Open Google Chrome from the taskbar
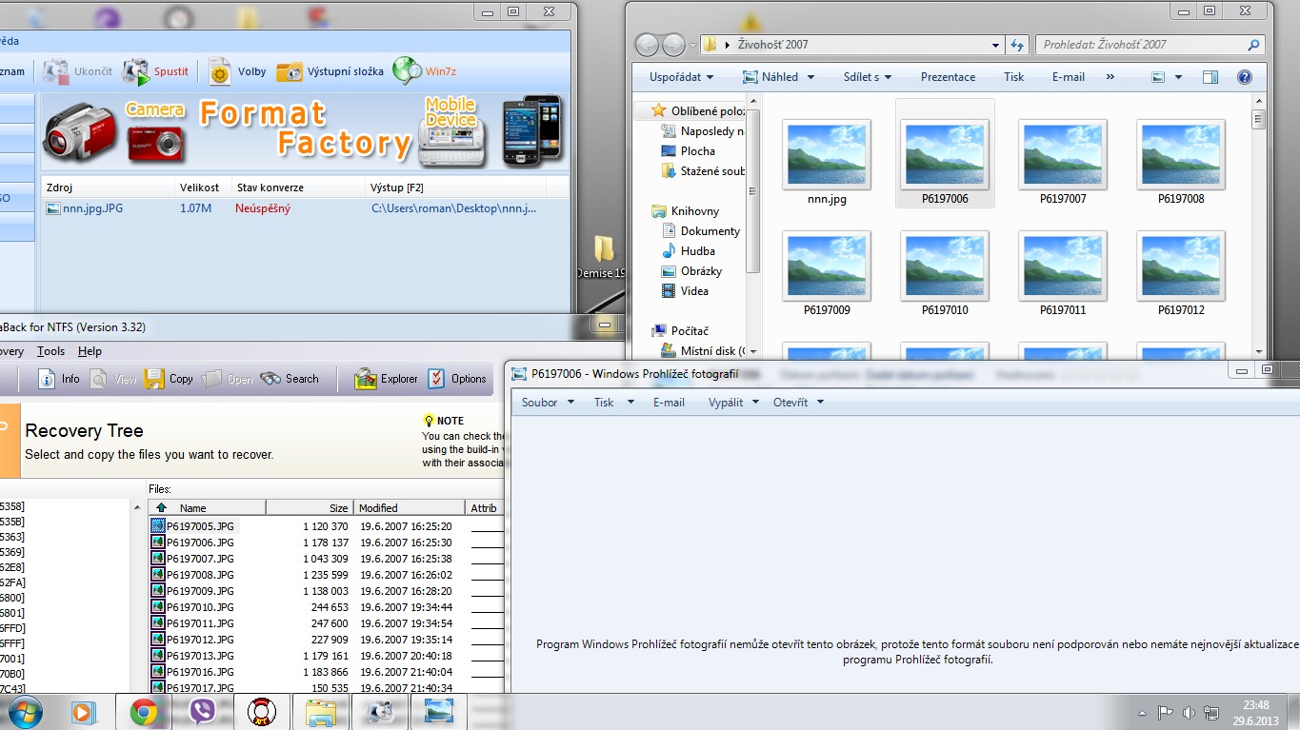This screenshot has height=730, width=1300. pyautogui.click(x=144, y=712)
